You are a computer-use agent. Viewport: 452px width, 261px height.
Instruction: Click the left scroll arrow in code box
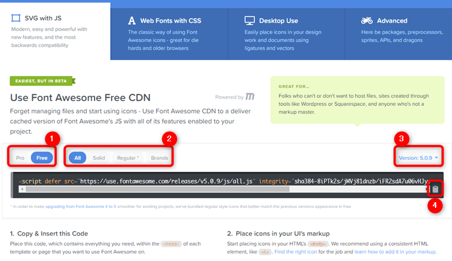click(x=21, y=189)
